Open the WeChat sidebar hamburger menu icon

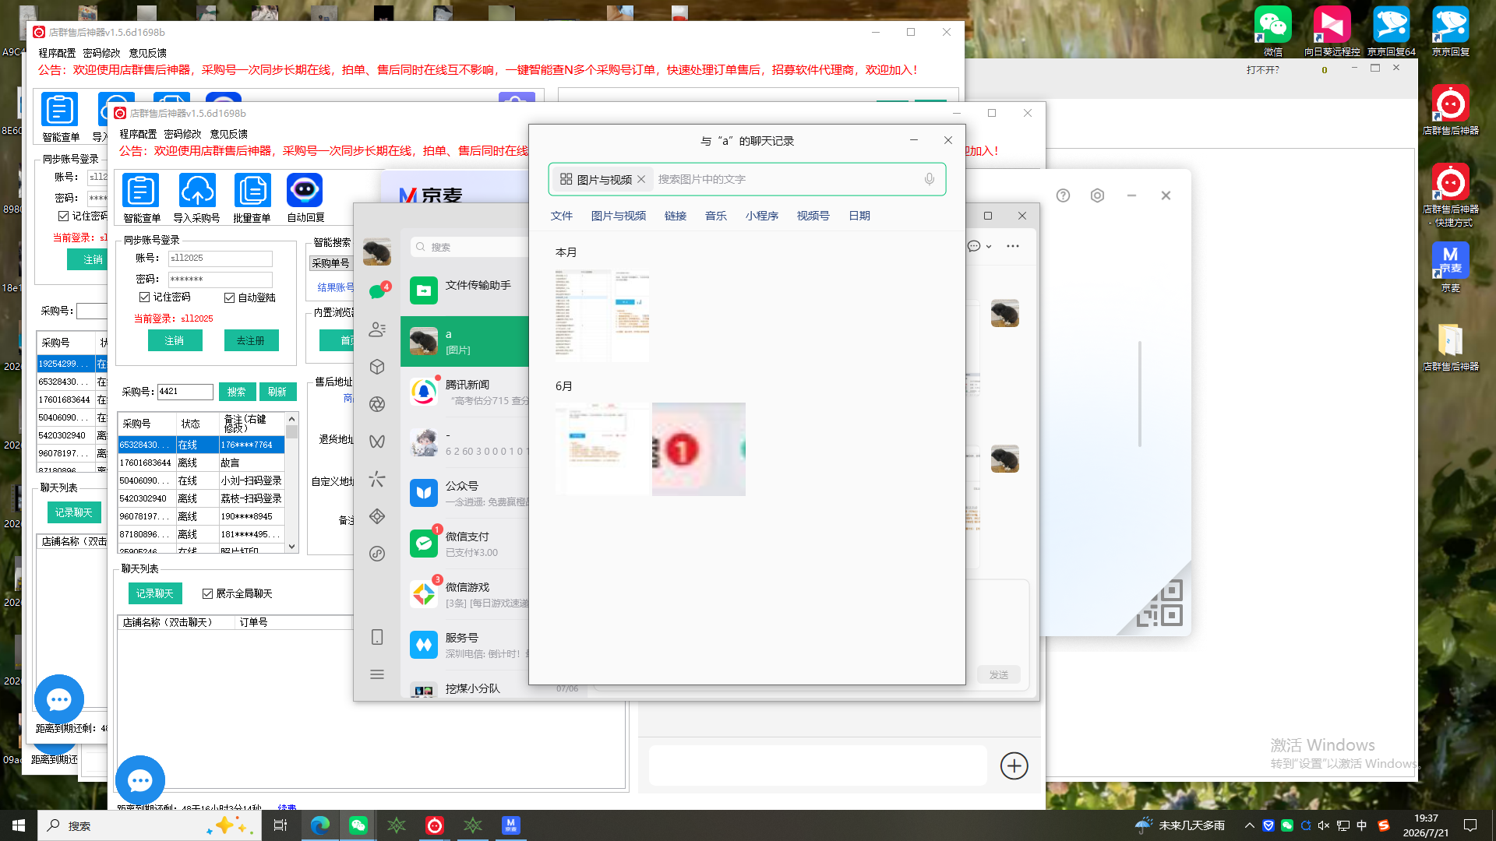(x=377, y=674)
